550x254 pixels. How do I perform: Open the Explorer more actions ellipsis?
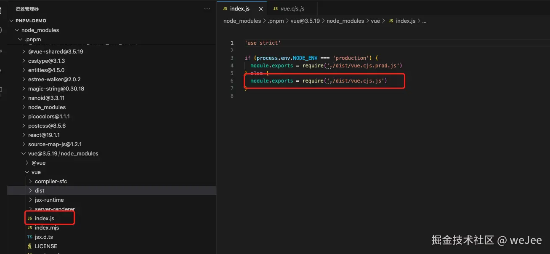207,8
